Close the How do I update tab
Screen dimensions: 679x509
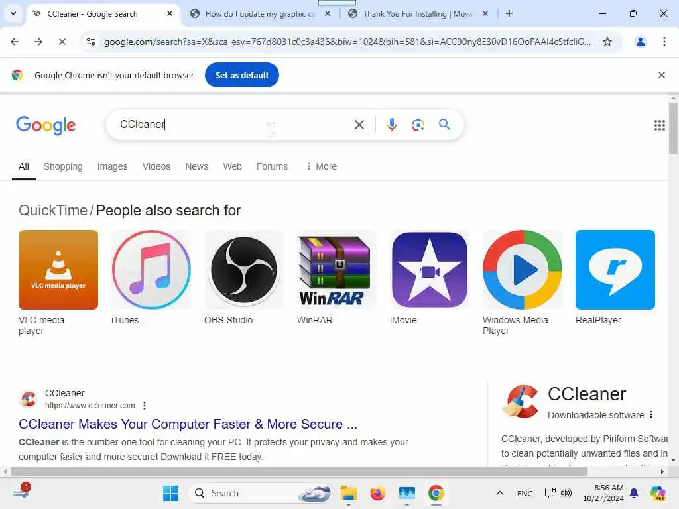pos(328,13)
